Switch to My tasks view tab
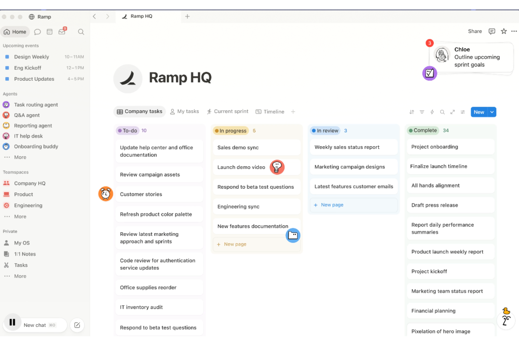This screenshot has height=346, width=519. click(184, 111)
